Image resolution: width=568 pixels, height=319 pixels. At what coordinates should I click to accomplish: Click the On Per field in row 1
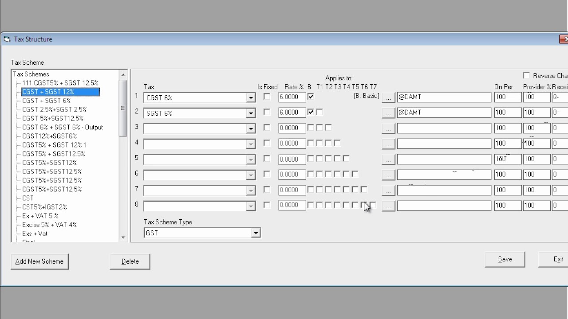click(x=508, y=97)
